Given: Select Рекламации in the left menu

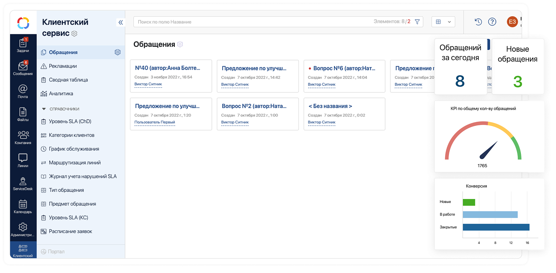Looking at the screenshot, I should tap(81, 66).
